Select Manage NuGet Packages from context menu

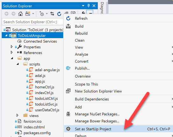[97, 114]
